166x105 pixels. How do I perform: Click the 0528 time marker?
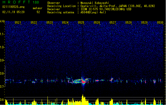pyautogui.click(x=129, y=23)
